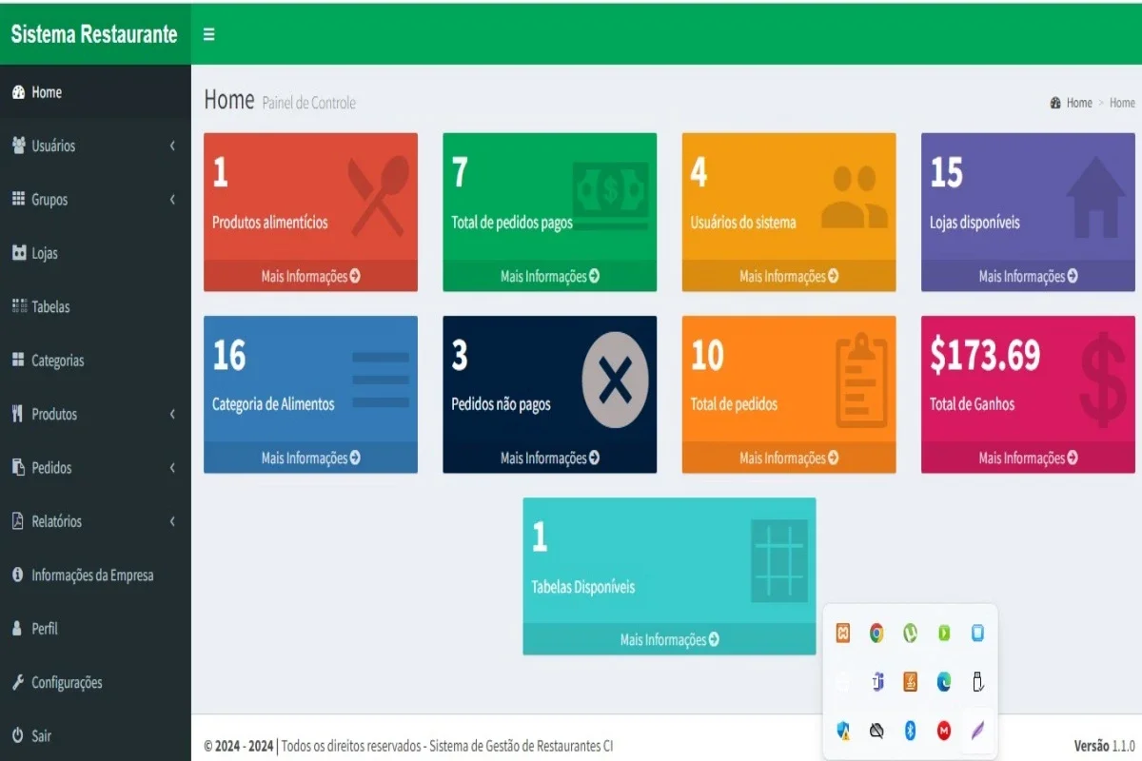Click the Java coffee cup tray icon

(x=910, y=681)
